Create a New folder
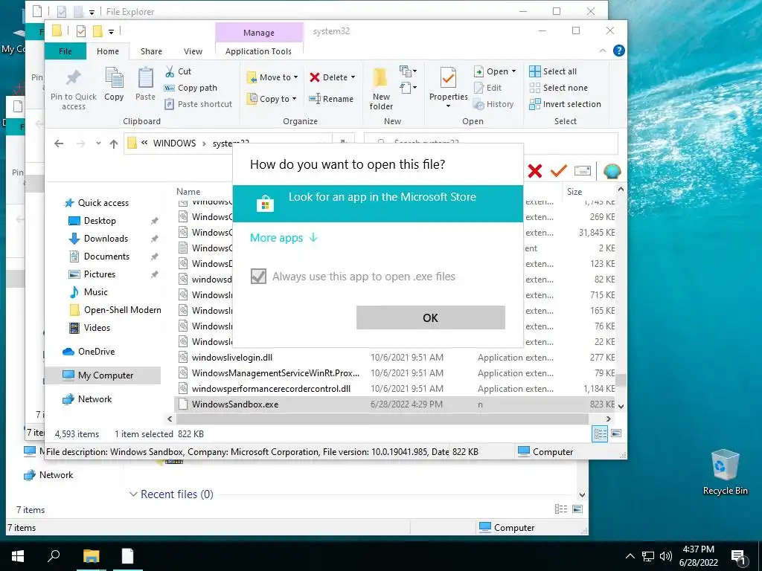 pyautogui.click(x=381, y=89)
